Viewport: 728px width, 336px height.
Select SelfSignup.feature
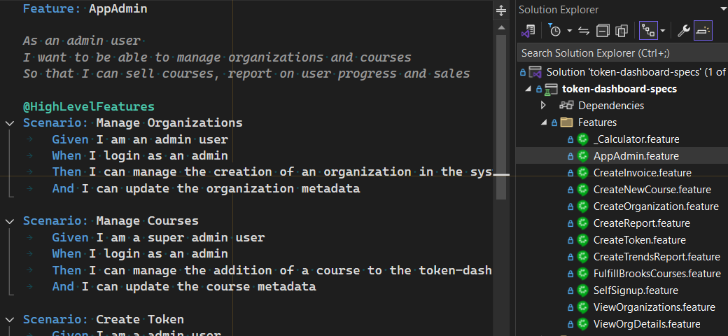[x=636, y=290]
